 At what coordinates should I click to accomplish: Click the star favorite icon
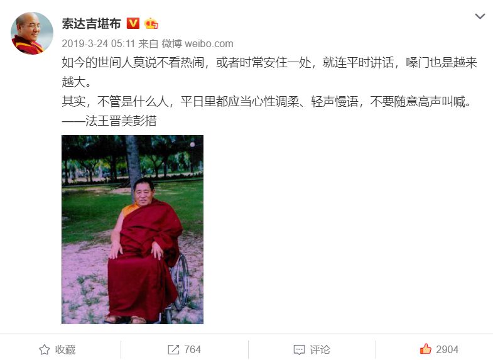45,349
